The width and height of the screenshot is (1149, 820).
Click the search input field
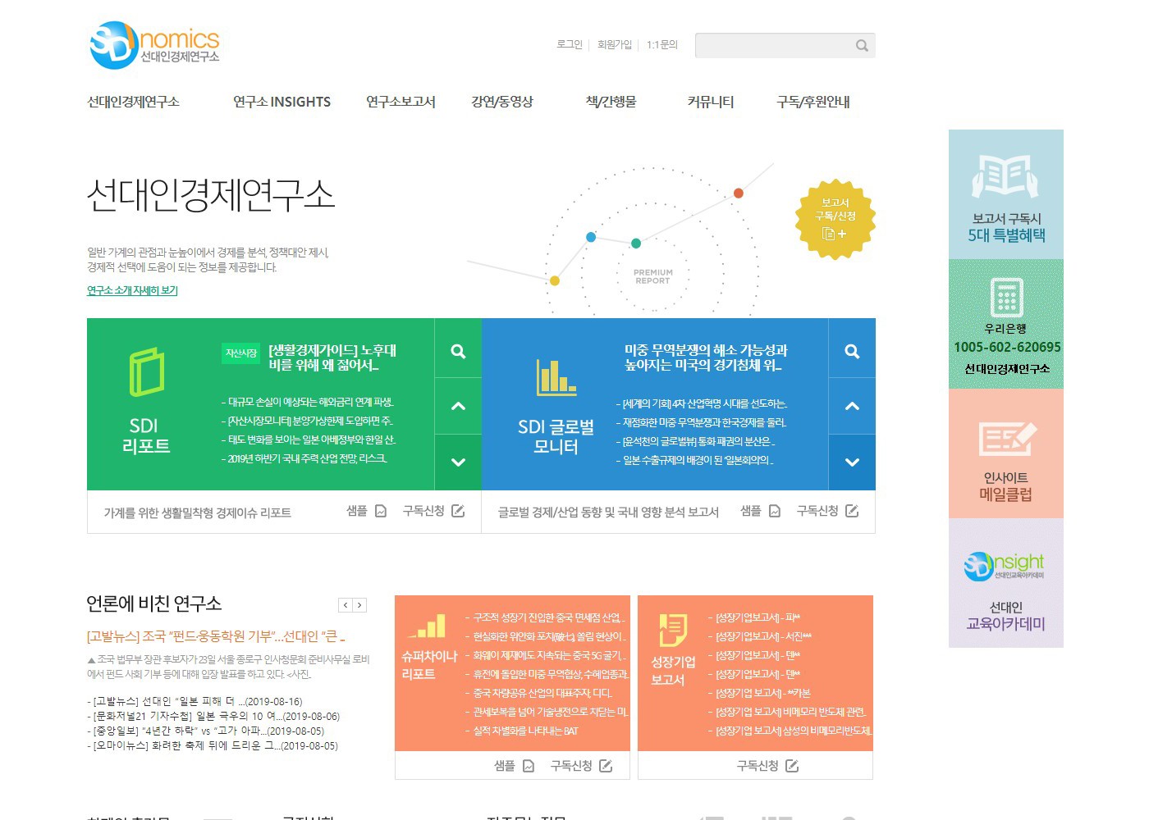771,46
